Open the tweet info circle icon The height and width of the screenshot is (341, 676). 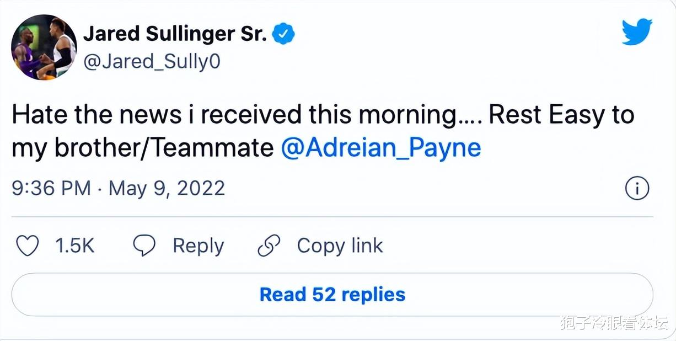(637, 189)
